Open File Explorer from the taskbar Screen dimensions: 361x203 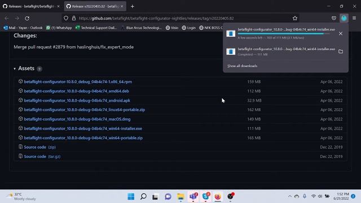(180, 196)
